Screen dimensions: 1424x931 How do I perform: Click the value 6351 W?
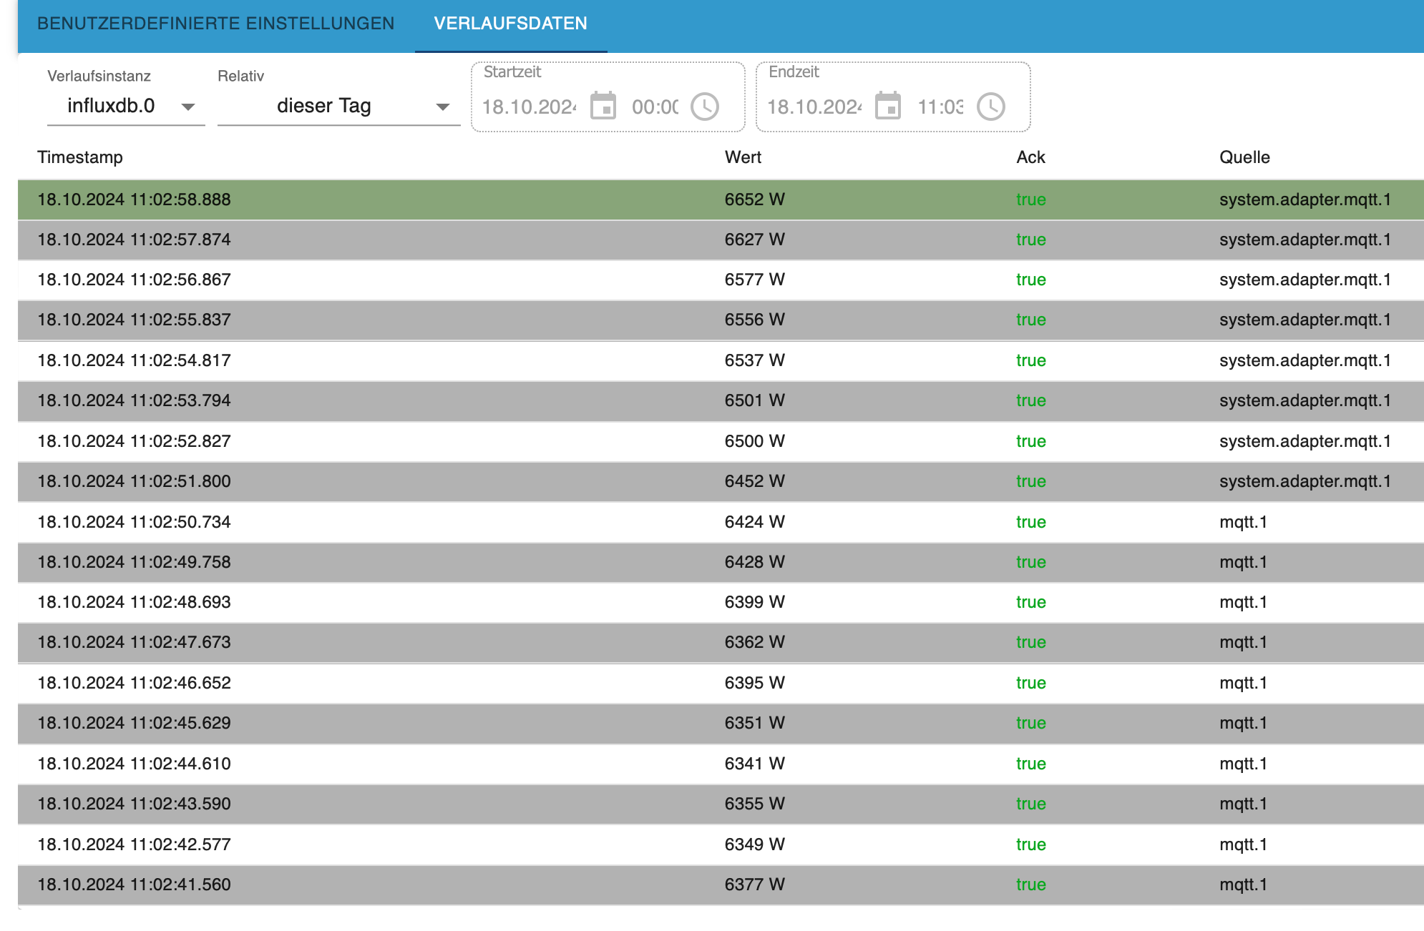[x=754, y=723]
